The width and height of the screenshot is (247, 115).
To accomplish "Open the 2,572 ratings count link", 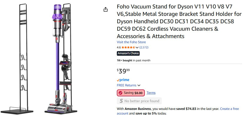I will pyautogui.click(x=144, y=47).
